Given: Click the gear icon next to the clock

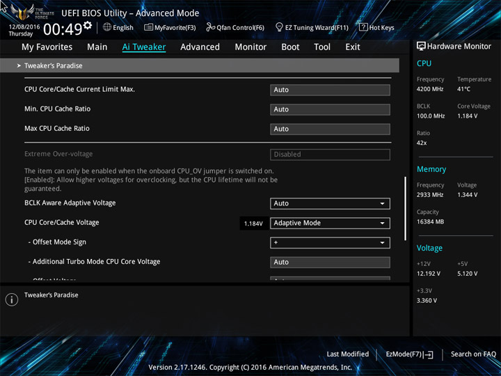Looking at the screenshot, I should pos(87,25).
